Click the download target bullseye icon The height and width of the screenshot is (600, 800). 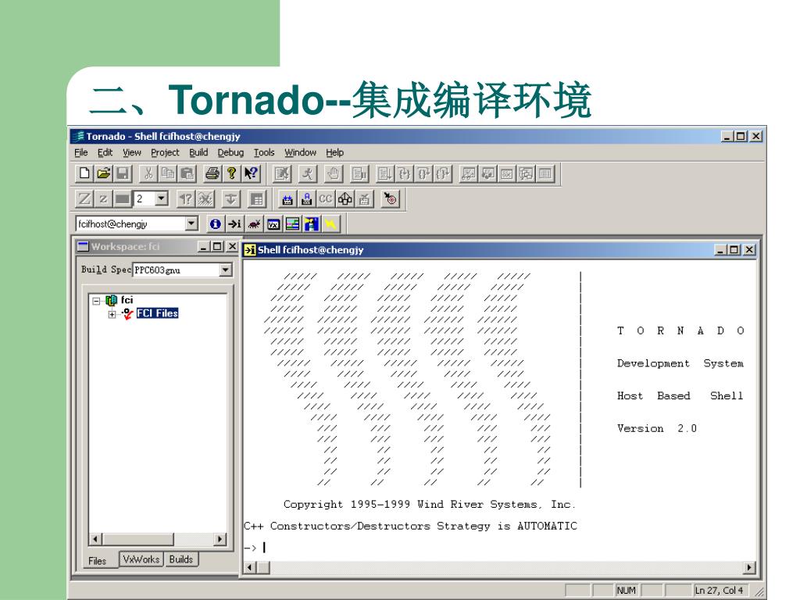pos(391,199)
